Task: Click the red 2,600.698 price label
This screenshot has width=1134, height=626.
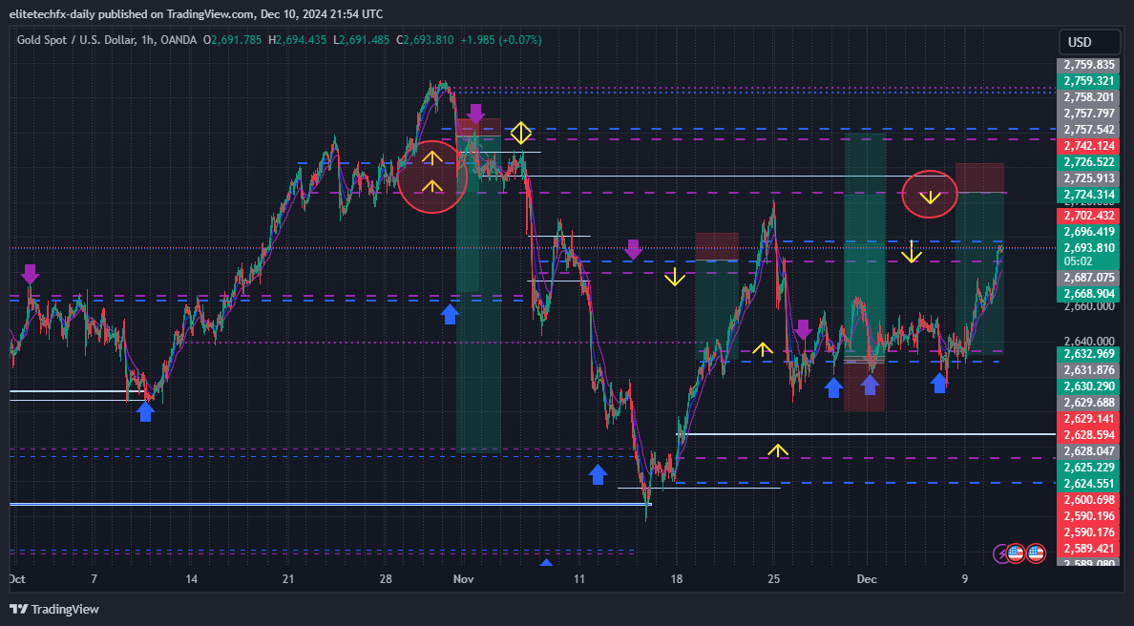Action: [x=1088, y=499]
